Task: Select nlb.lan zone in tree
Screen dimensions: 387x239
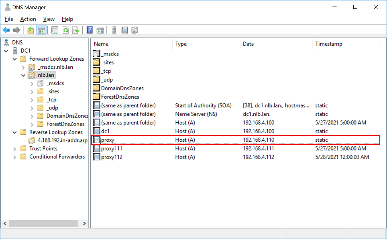Action: pyautogui.click(x=46, y=75)
